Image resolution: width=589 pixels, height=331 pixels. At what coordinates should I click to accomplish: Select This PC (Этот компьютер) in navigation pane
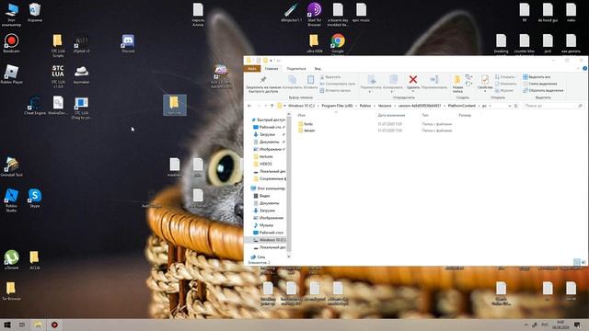coord(268,188)
